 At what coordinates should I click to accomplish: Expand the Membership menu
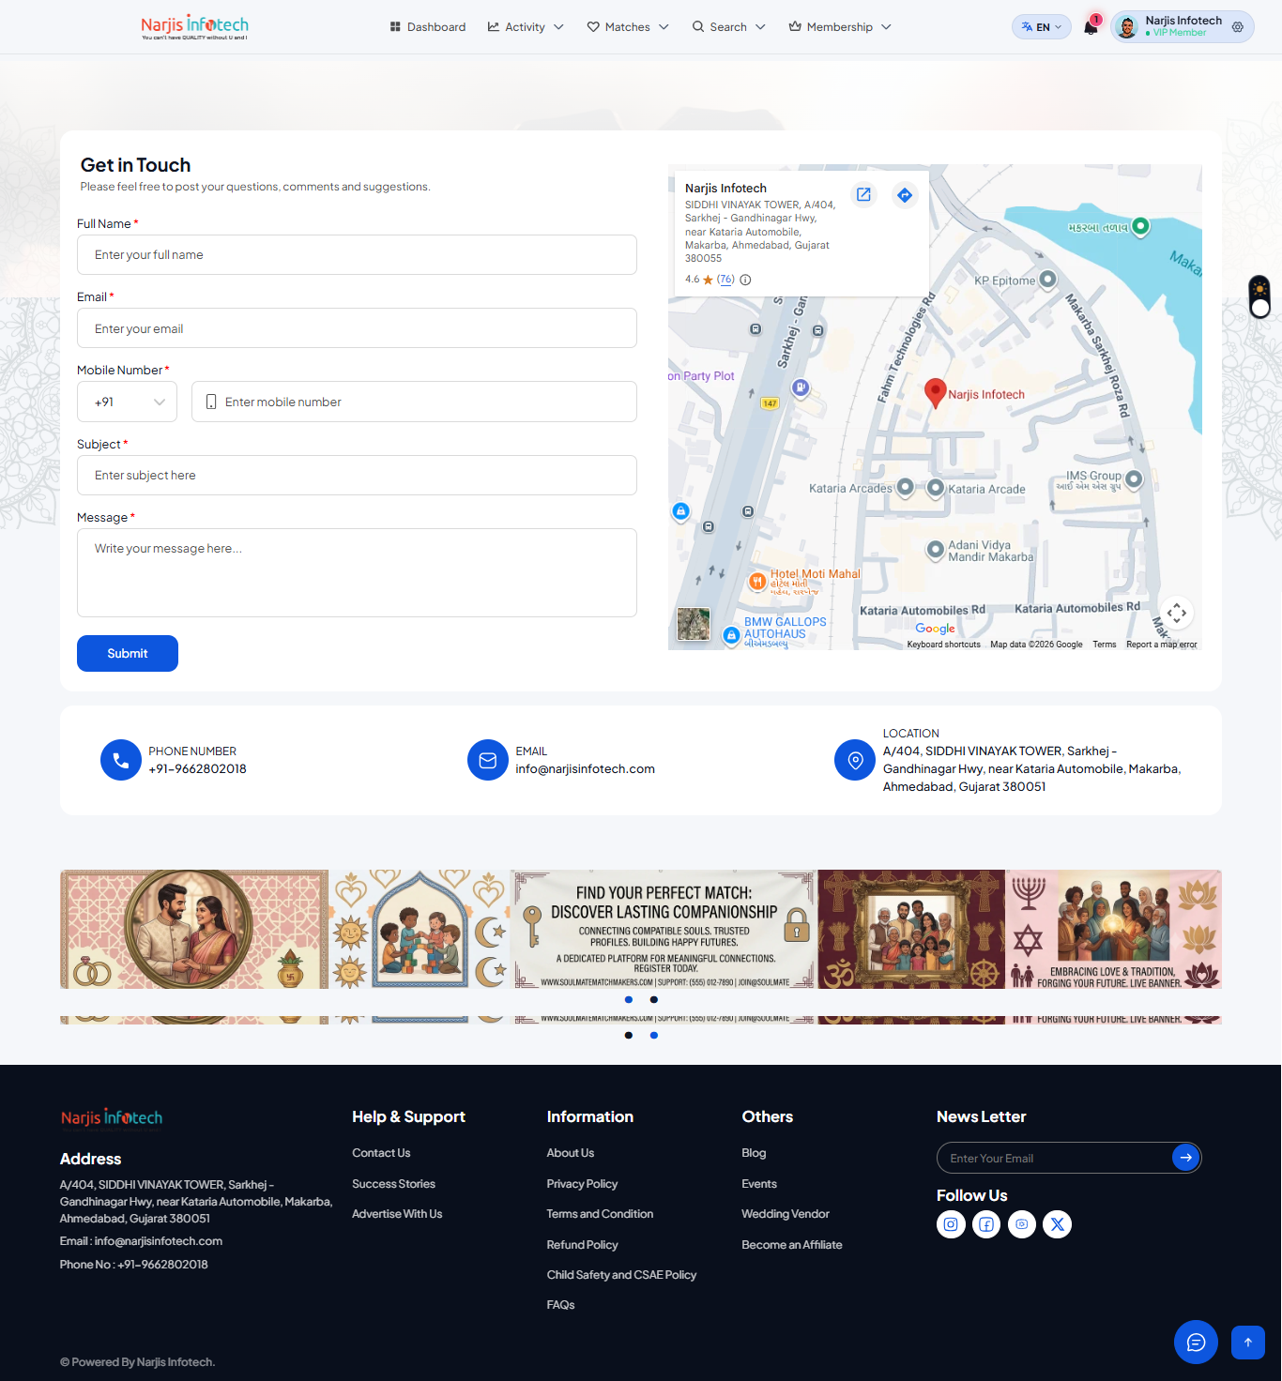[840, 27]
